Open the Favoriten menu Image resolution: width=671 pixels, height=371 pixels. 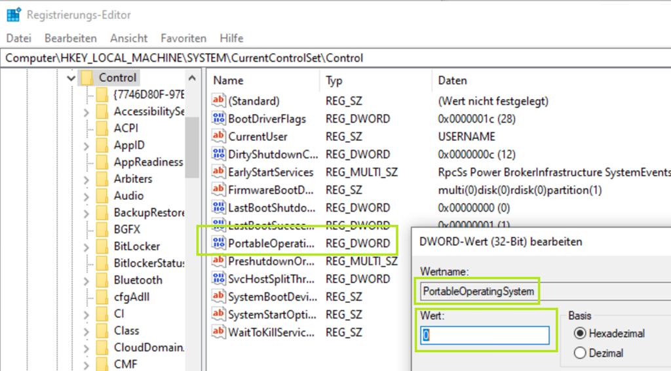[183, 38]
